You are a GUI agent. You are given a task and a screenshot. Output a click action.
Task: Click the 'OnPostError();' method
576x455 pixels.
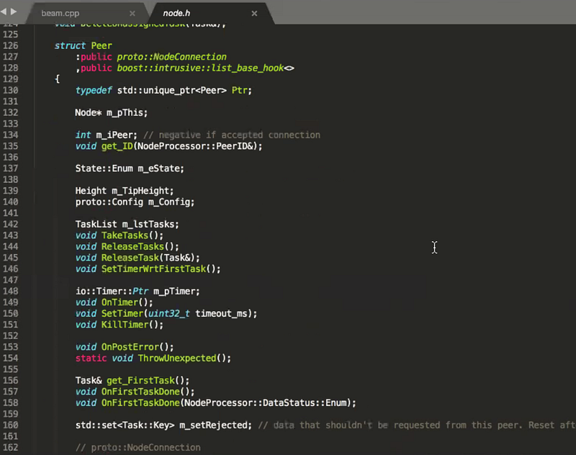coord(138,347)
